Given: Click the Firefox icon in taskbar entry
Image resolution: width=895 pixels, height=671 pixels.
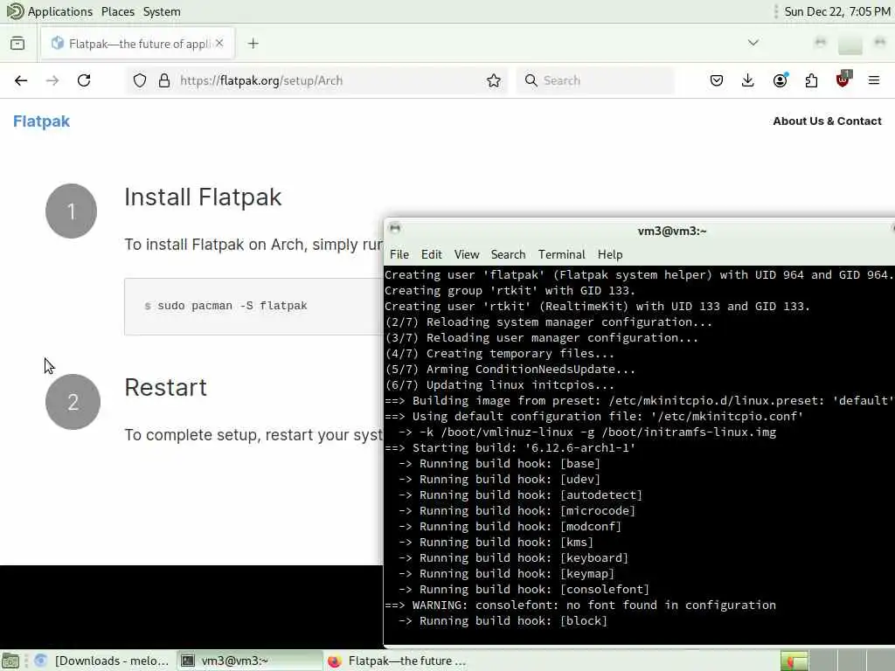Looking at the screenshot, I should click(335, 661).
